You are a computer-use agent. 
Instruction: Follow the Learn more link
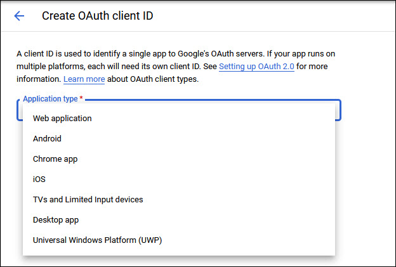coord(84,79)
